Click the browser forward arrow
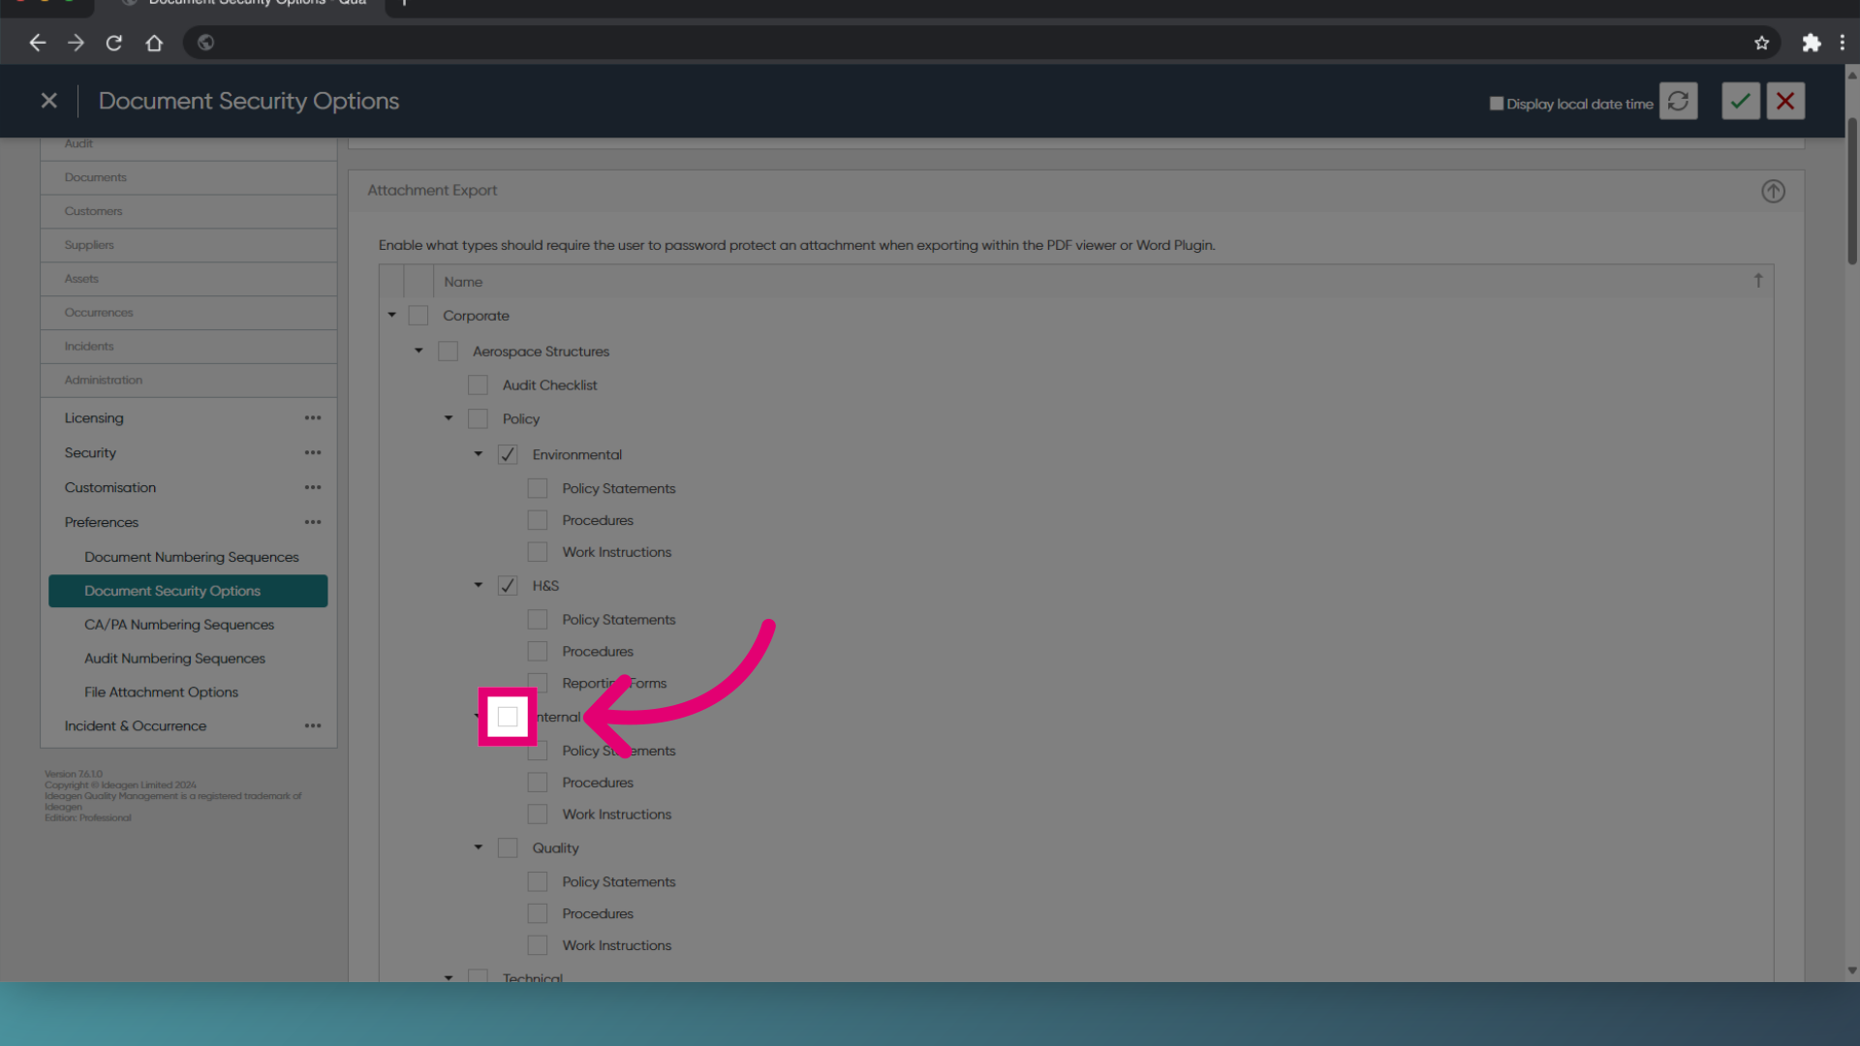Screen dimensions: 1860x1046 pyautogui.click(x=76, y=43)
